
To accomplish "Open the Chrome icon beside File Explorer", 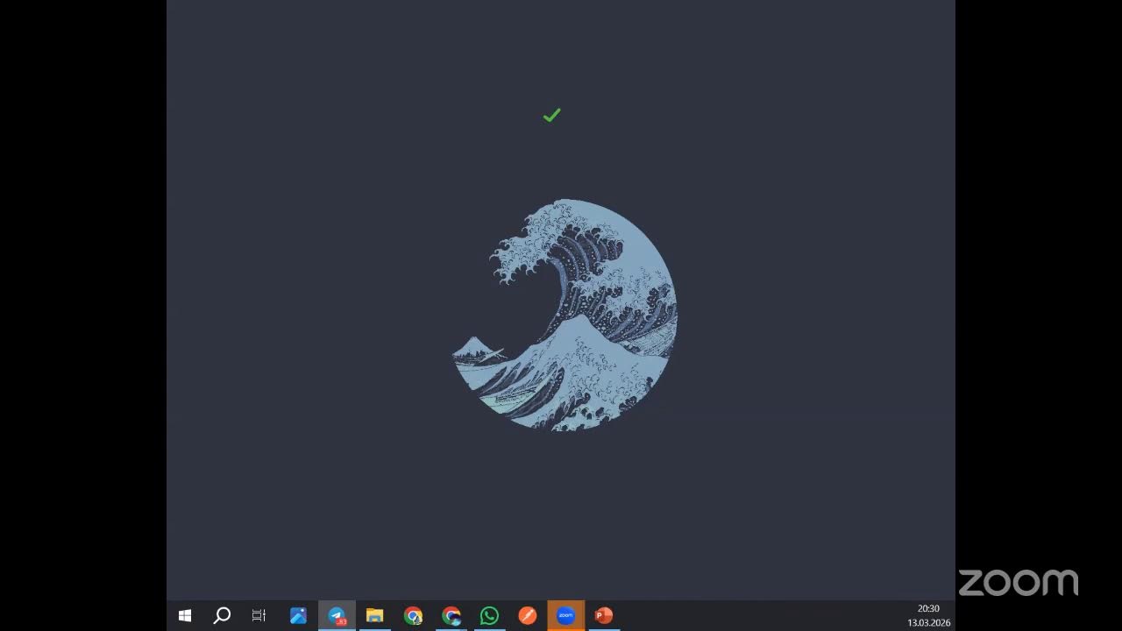I will click(x=413, y=616).
